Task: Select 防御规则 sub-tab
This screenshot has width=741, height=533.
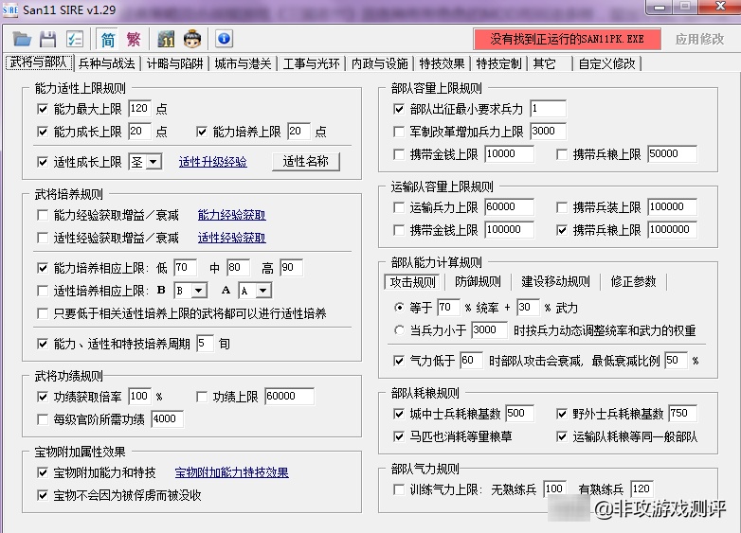Action: click(x=478, y=282)
